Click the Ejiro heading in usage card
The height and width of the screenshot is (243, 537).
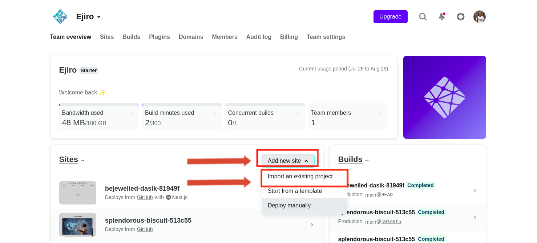[x=68, y=70]
